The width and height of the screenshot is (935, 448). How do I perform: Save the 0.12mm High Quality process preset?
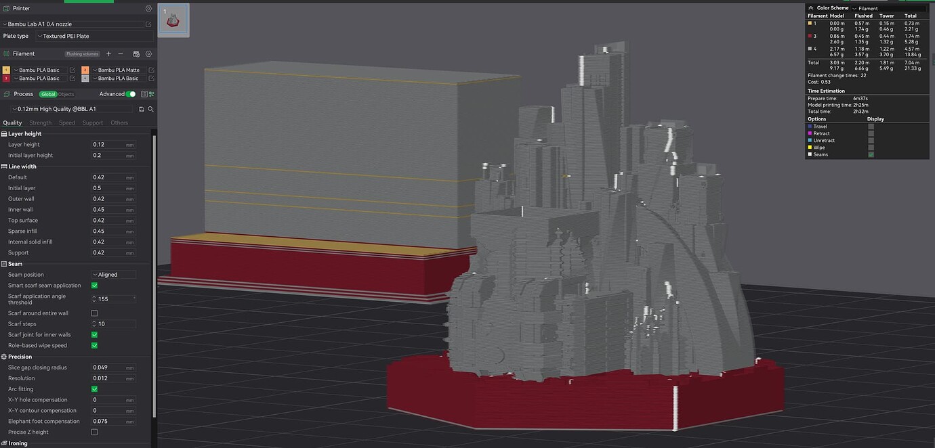tap(142, 109)
